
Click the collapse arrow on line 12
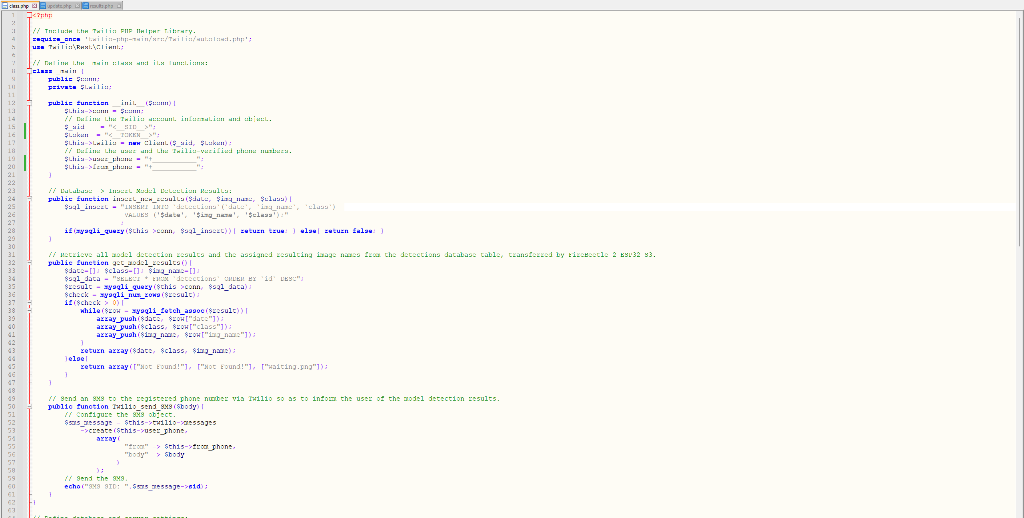point(28,102)
